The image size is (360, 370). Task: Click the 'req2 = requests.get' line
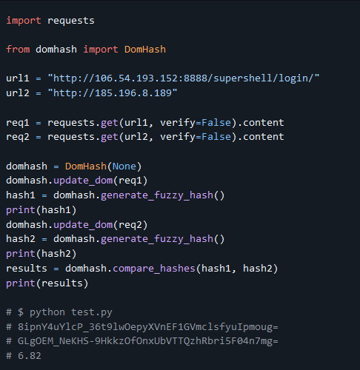click(145, 137)
